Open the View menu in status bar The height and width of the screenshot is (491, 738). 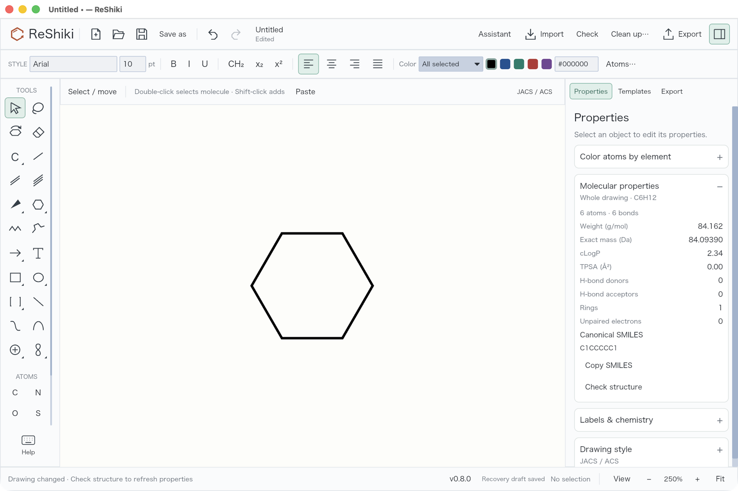coord(622,479)
